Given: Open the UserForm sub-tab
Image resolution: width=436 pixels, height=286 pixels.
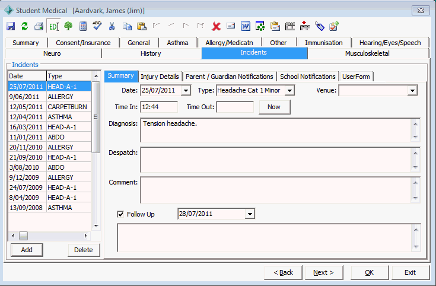Looking at the screenshot, I should 356,77.
